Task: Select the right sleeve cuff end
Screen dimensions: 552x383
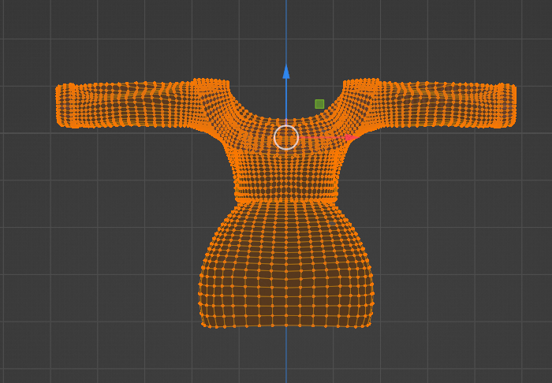Action: (x=505, y=106)
